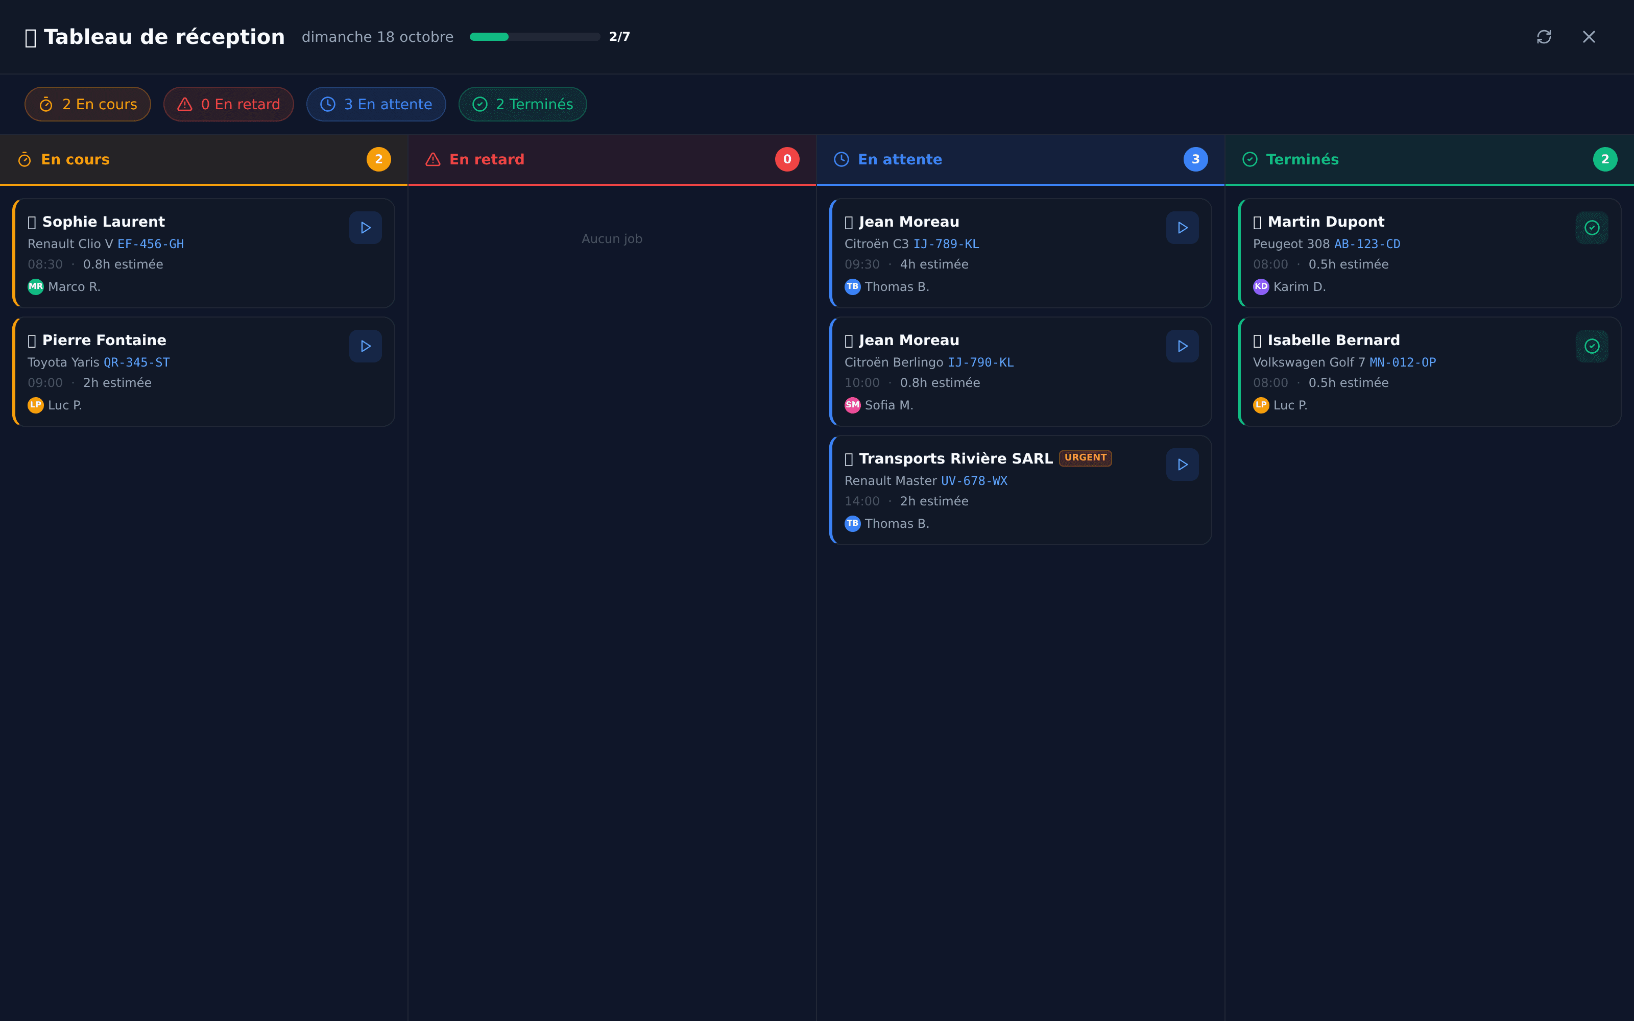Screen dimensions: 1634x1021
Task: Click the 2/7 progress bar
Action: point(535,37)
